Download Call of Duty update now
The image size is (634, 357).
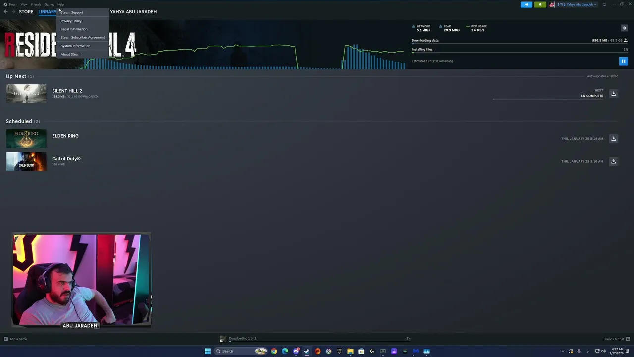[x=613, y=161]
